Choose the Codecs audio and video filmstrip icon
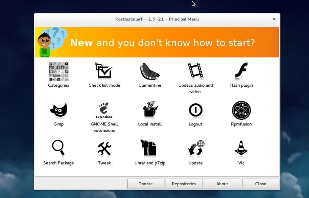 click(x=195, y=71)
